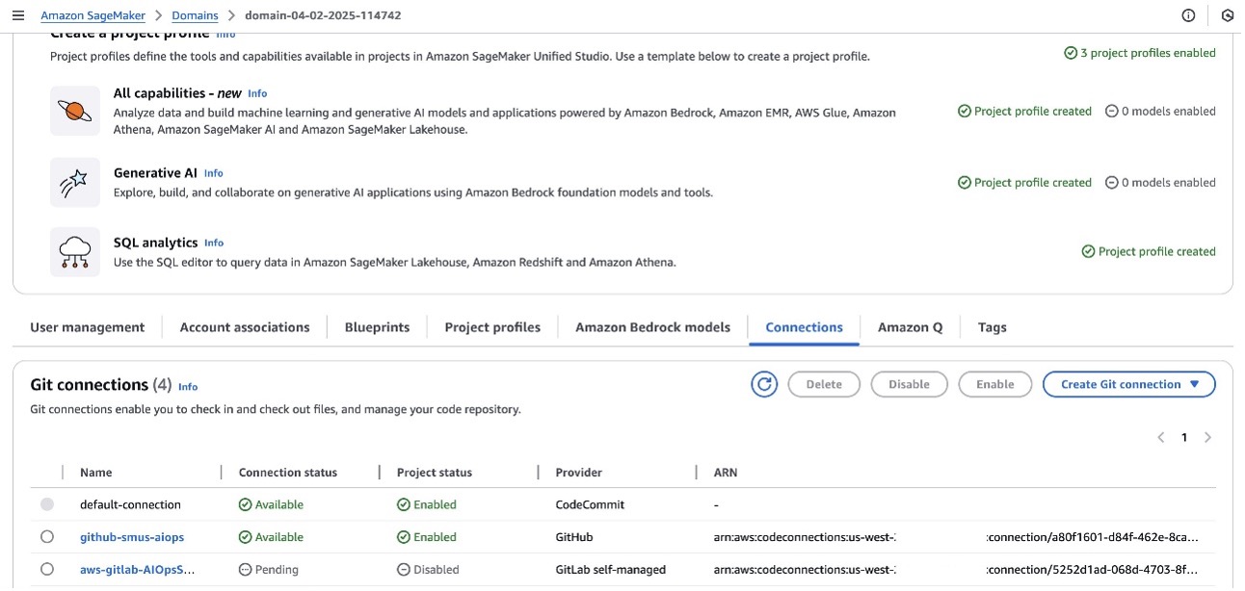Click the Delete button
The width and height of the screenshot is (1245, 591).
pyautogui.click(x=824, y=384)
